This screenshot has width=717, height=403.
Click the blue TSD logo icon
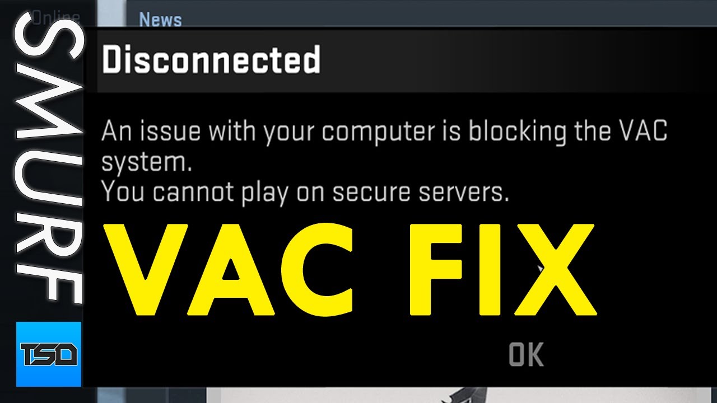tap(49, 354)
